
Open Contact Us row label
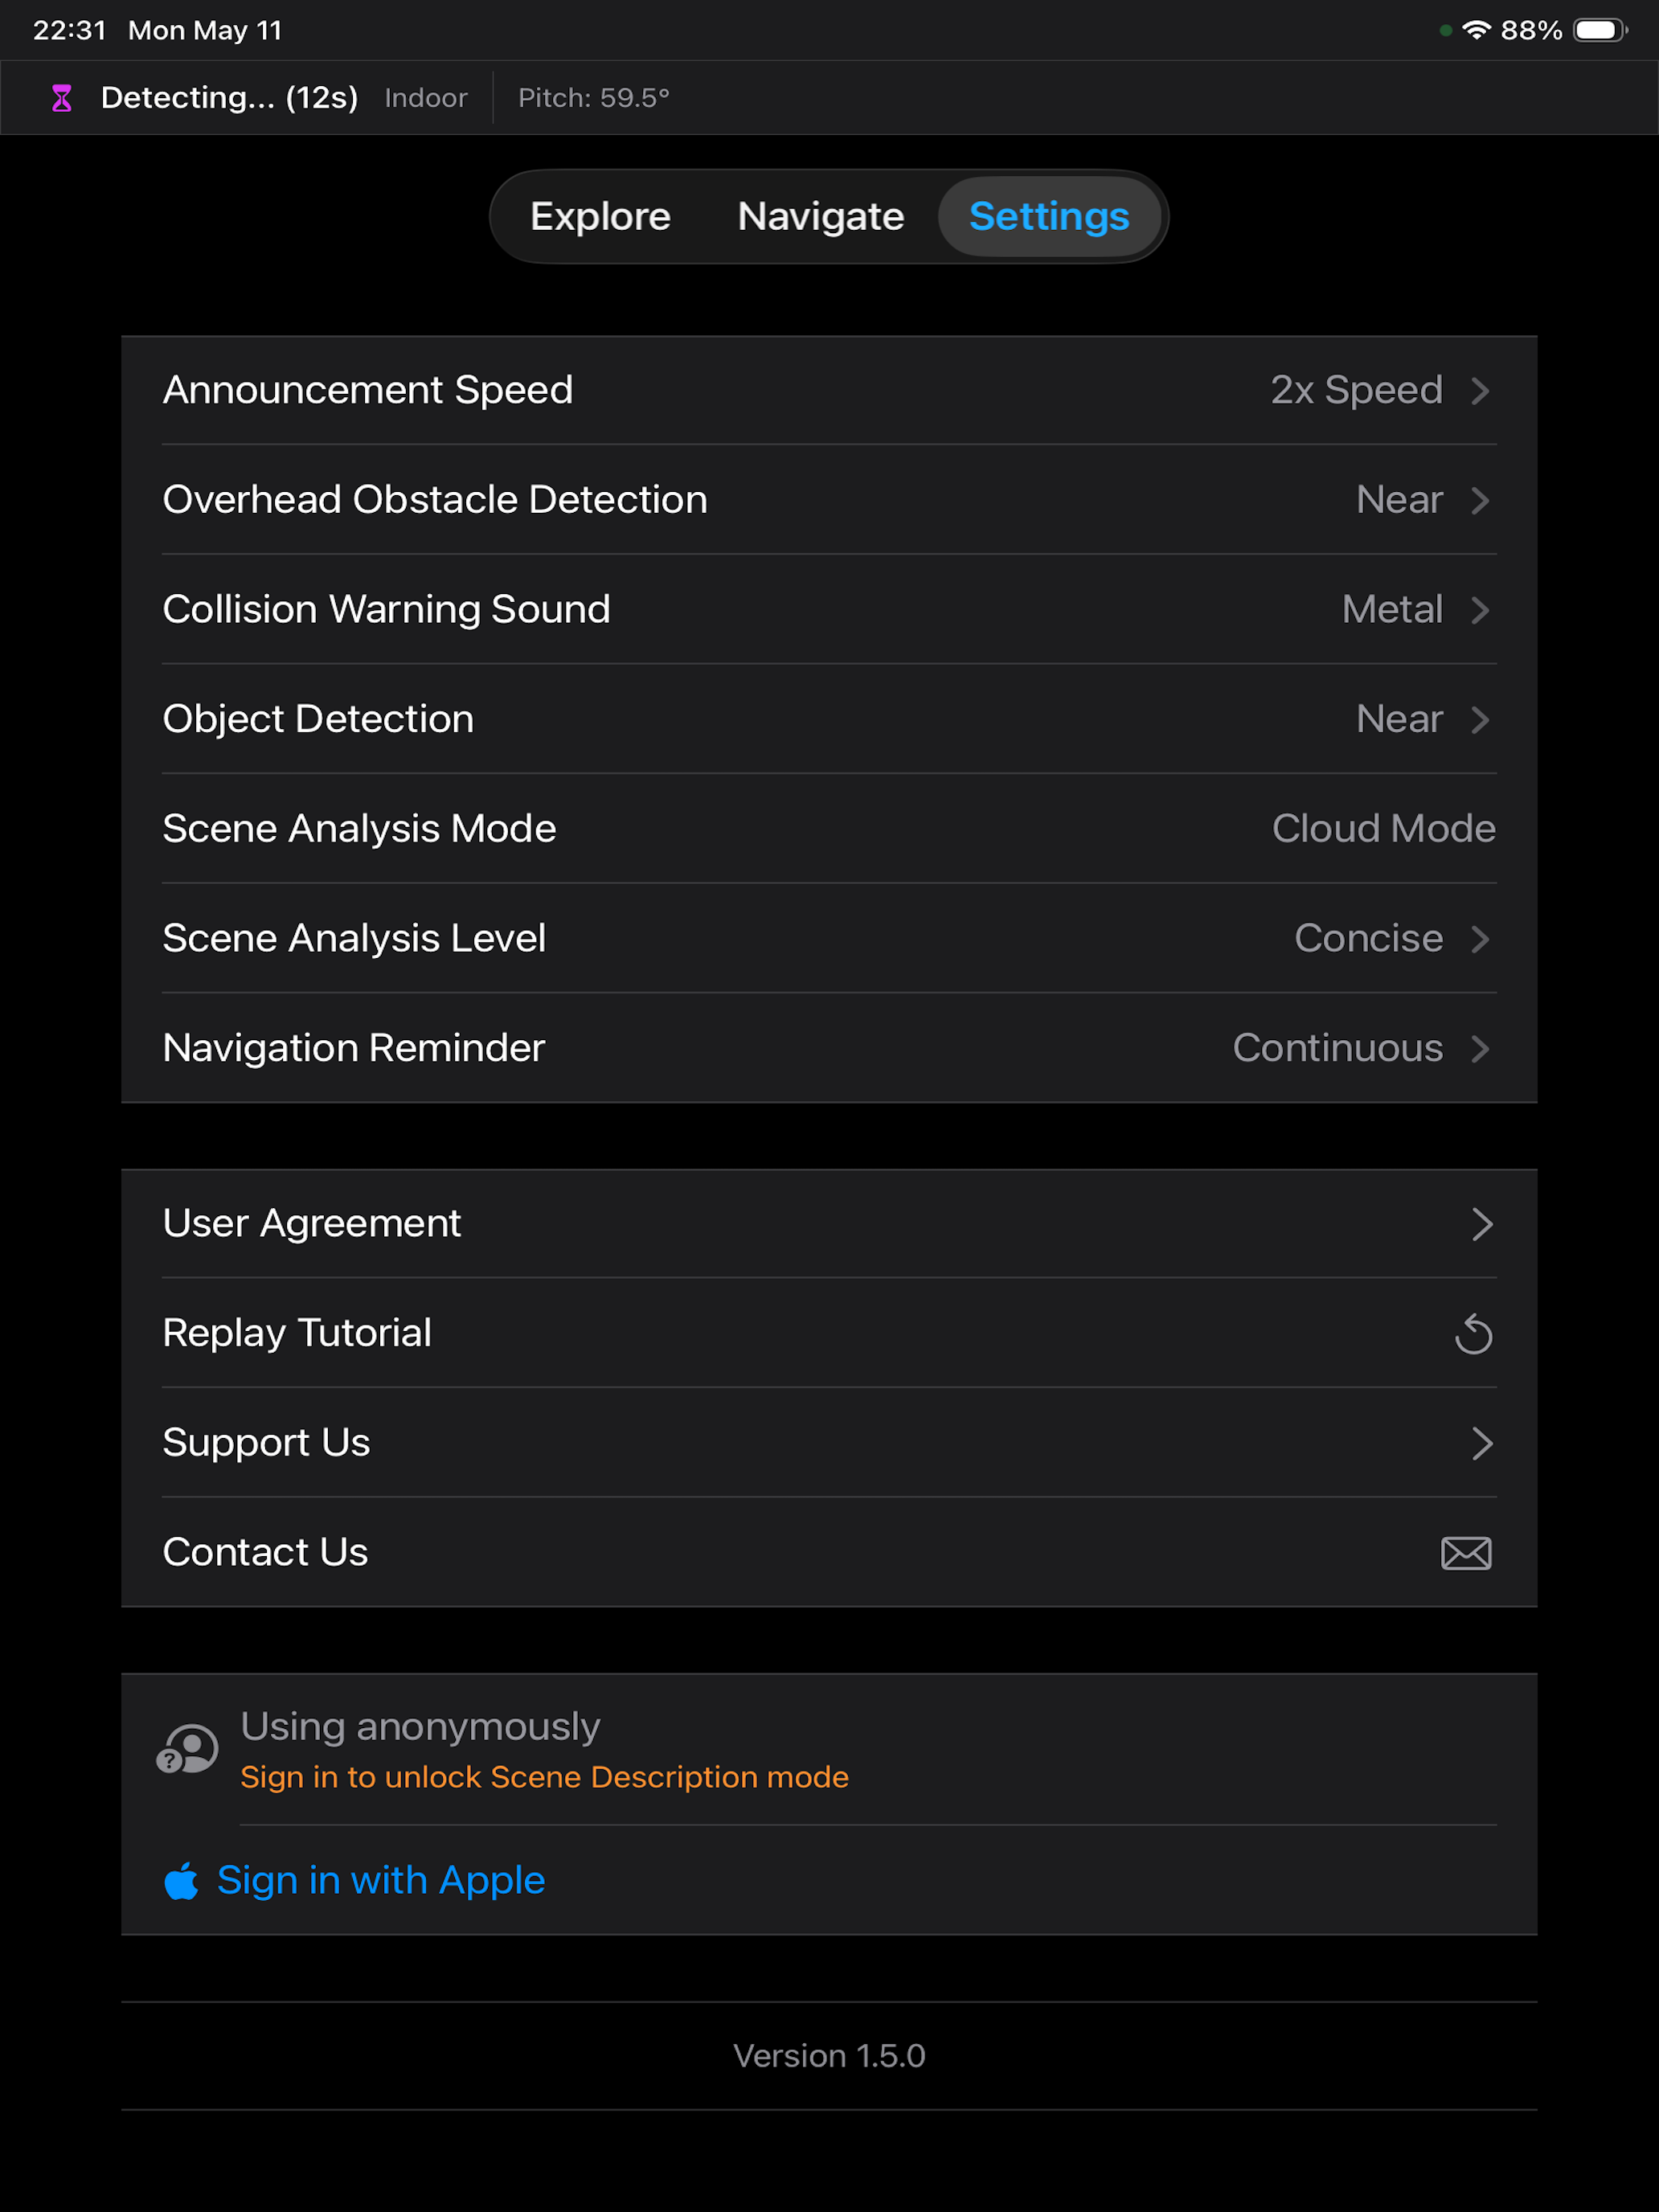(x=265, y=1552)
